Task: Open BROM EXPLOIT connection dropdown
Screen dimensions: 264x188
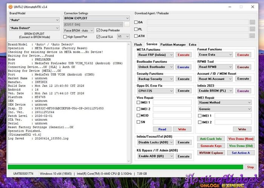Action: click(x=97, y=18)
